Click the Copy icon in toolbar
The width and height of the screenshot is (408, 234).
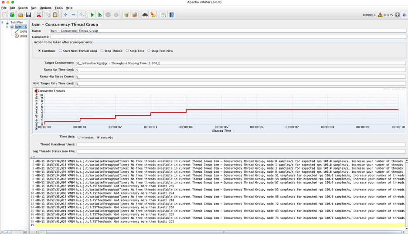pos(47,15)
